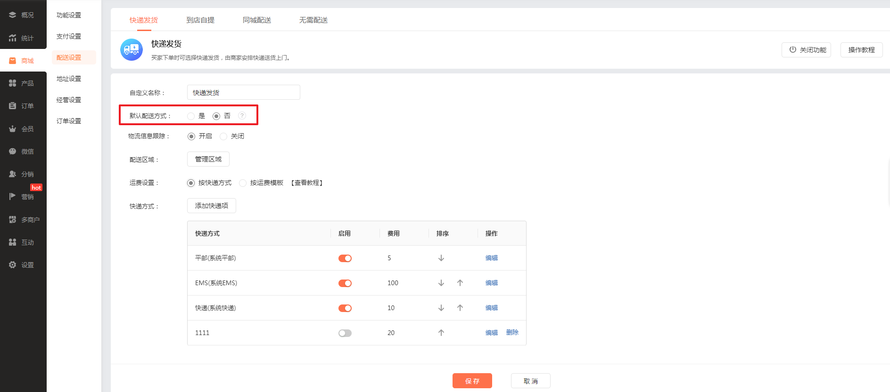The height and width of the screenshot is (392, 890).
Task: Click fee value 100 in EMS row
Action: pos(393,283)
